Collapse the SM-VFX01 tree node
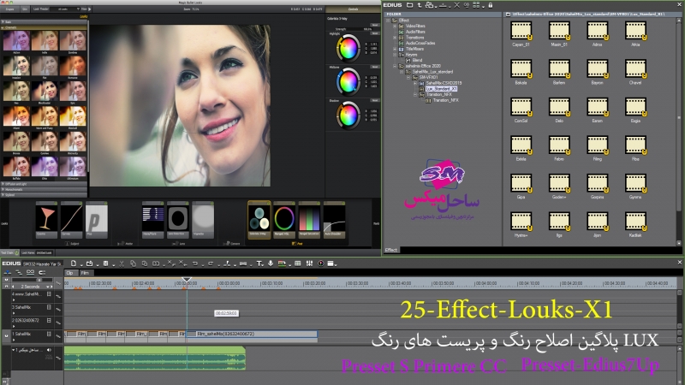Screen dimensions: 685x385 pyautogui.click(x=408, y=77)
